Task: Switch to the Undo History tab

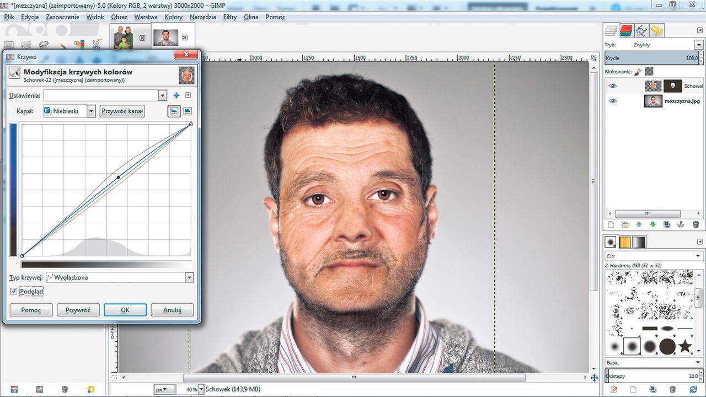Action: coord(656,30)
